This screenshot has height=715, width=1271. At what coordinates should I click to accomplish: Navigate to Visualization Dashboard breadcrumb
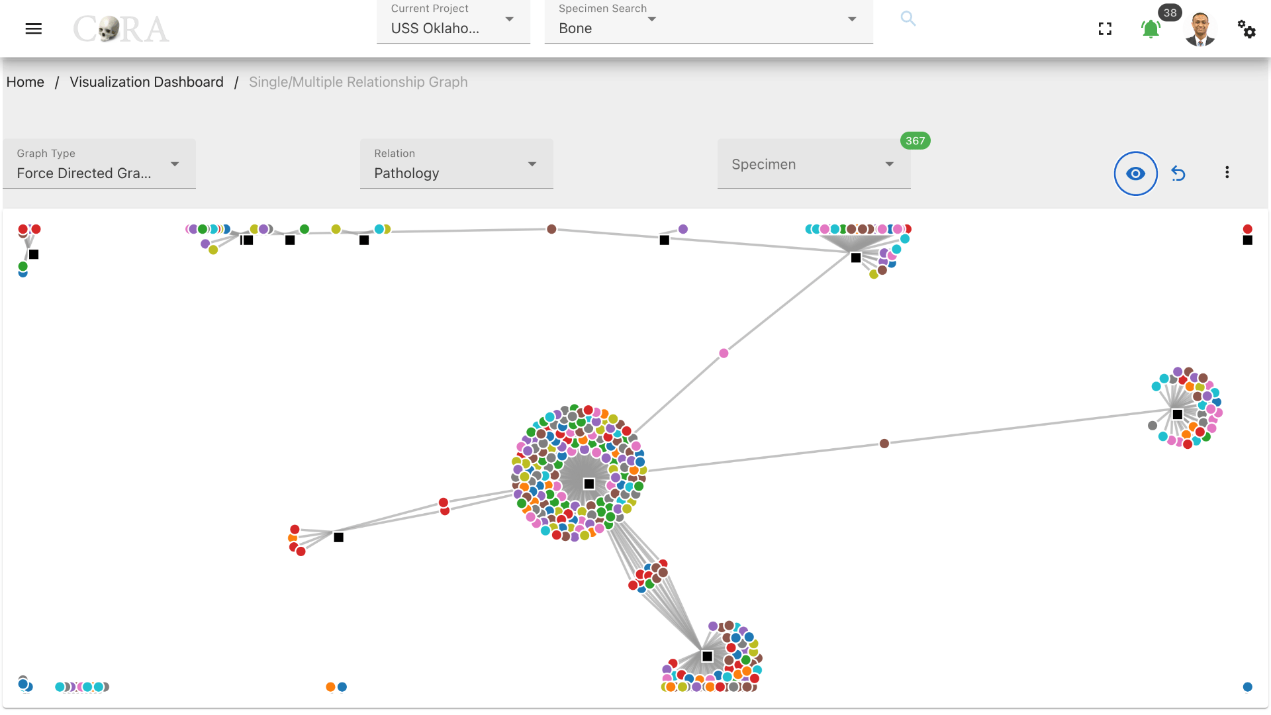point(146,82)
